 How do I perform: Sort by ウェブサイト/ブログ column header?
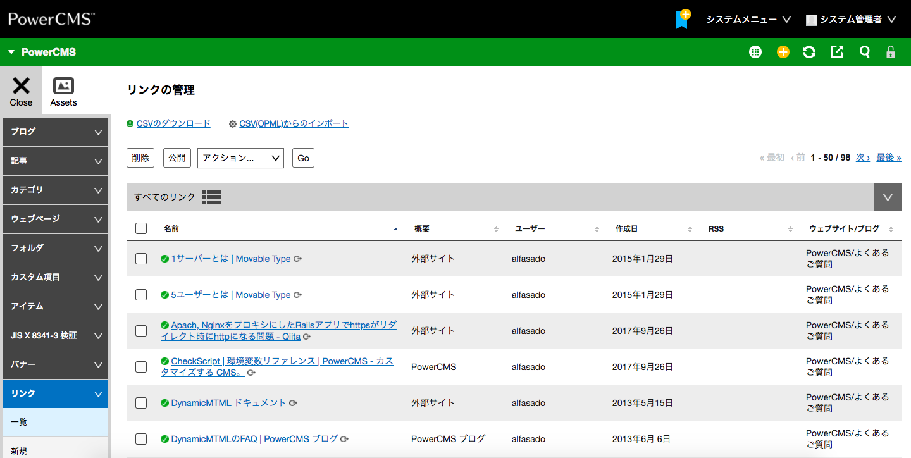(x=844, y=229)
